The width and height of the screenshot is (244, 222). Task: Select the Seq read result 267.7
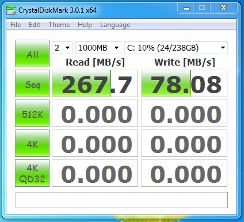click(95, 83)
